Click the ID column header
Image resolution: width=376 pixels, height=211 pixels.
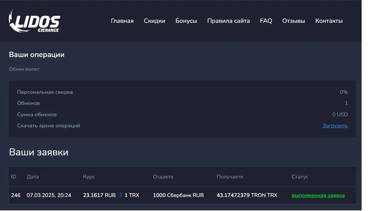[13, 177]
